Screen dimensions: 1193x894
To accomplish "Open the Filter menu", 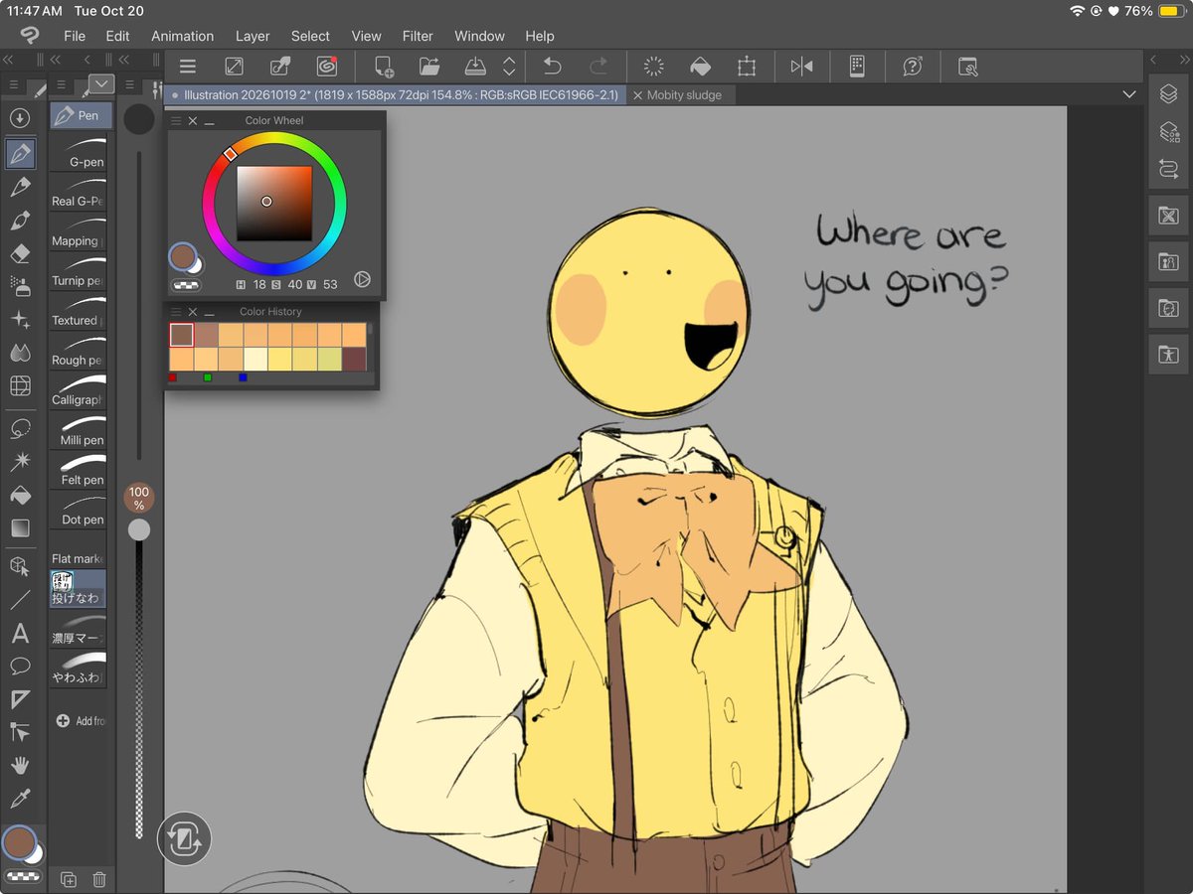I will [x=418, y=36].
